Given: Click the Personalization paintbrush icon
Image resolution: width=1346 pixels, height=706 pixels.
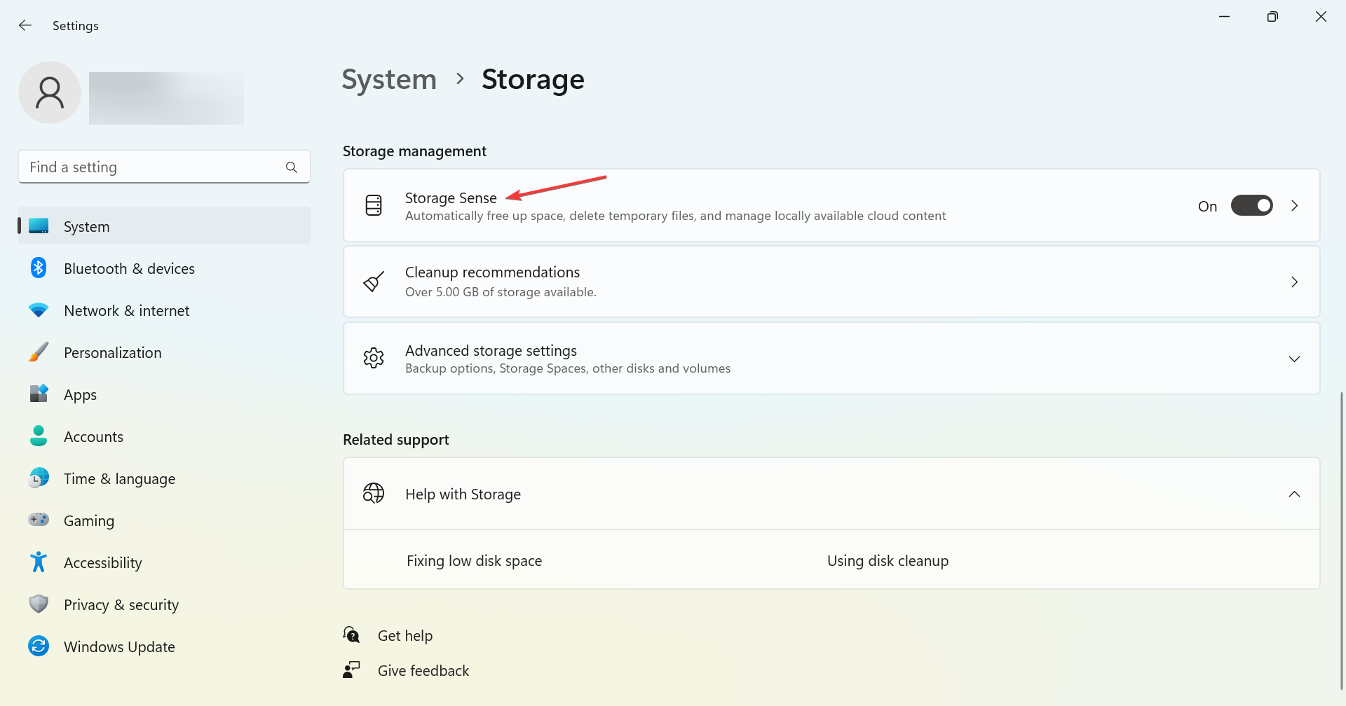Looking at the screenshot, I should pyautogui.click(x=39, y=352).
